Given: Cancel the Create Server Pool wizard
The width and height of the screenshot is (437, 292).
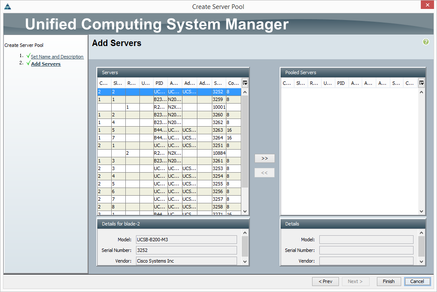Looking at the screenshot, I should (x=417, y=281).
